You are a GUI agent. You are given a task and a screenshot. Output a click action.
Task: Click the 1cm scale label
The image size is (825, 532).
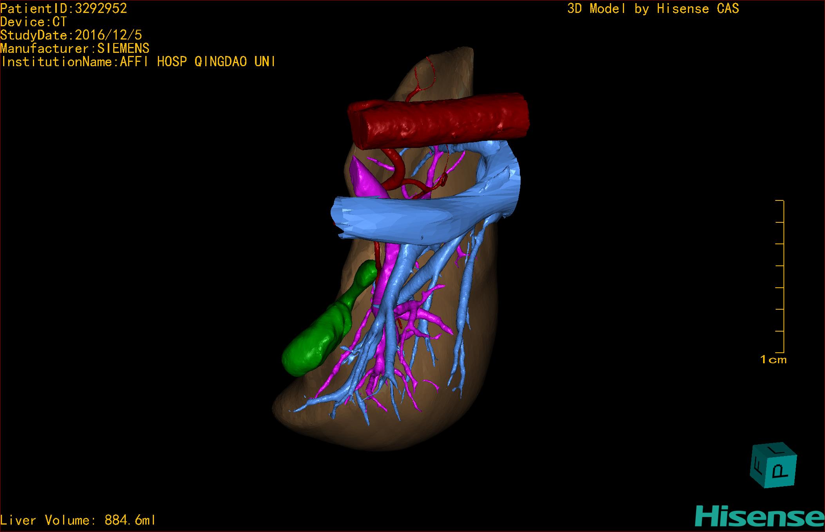773,359
